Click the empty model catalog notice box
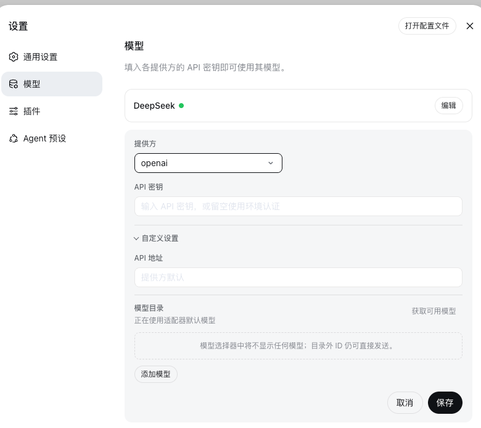Viewport: 481px width, 428px height. [x=298, y=346]
